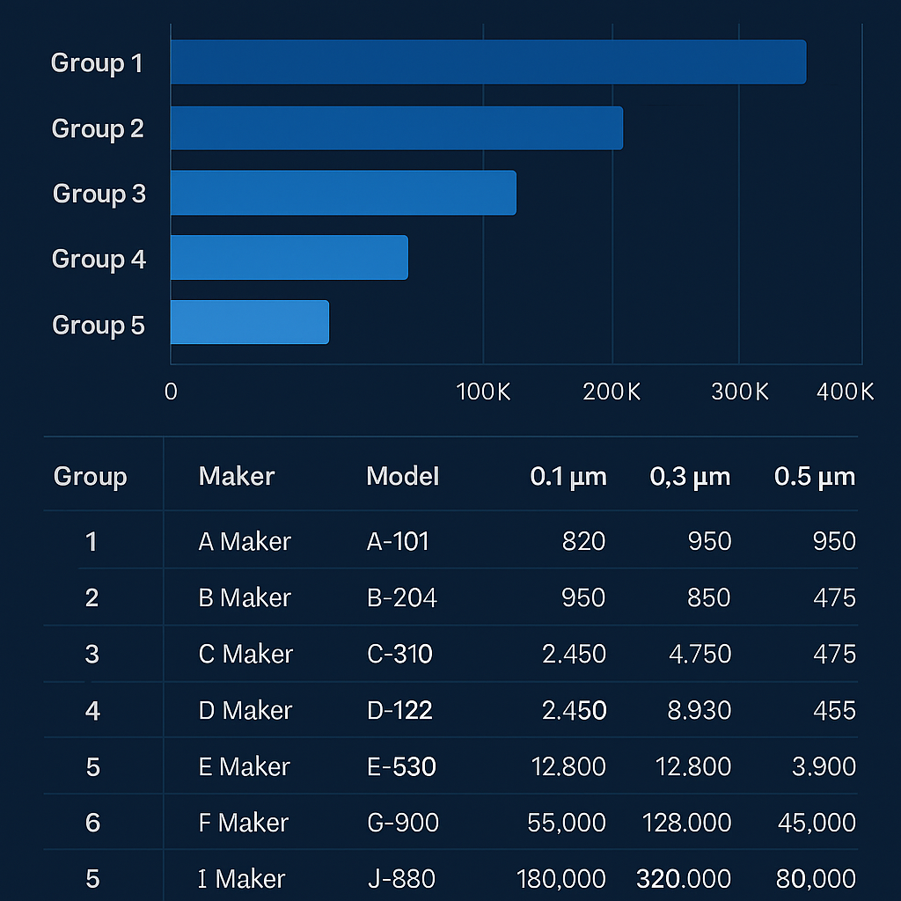Image resolution: width=901 pixels, height=901 pixels.
Task: Sort the table by the 0.1 µm column
Action: point(568,477)
